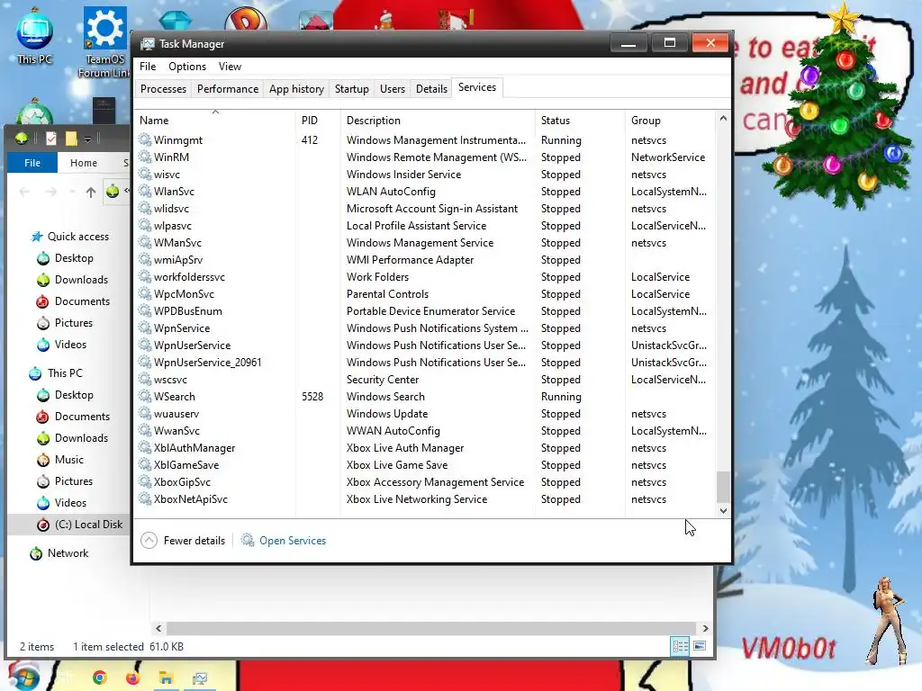The height and width of the screenshot is (691, 922).
Task: Switch to the App history tab
Action: 296,89
